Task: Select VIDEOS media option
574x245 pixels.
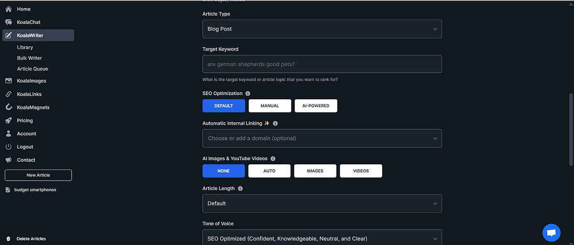Action: point(361,171)
